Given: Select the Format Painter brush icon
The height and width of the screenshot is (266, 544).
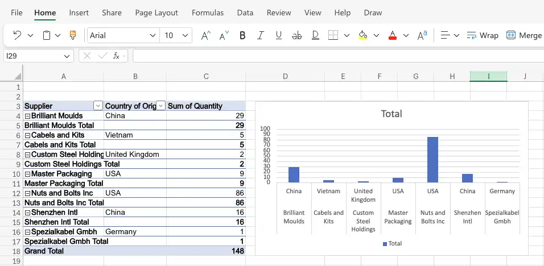Looking at the screenshot, I should (x=73, y=35).
